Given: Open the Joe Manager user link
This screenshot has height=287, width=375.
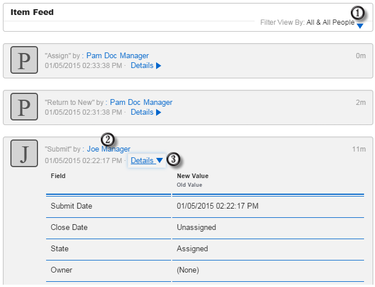Looking at the screenshot, I should click(108, 149).
